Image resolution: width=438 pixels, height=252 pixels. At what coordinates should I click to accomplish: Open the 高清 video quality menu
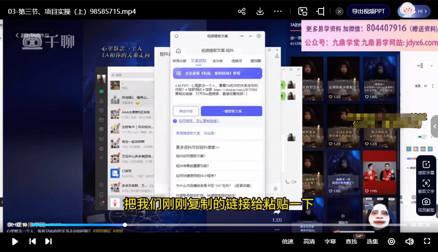pyautogui.click(x=309, y=241)
